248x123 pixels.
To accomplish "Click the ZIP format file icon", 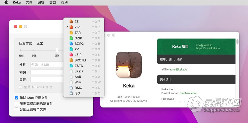I will tap(71, 27).
